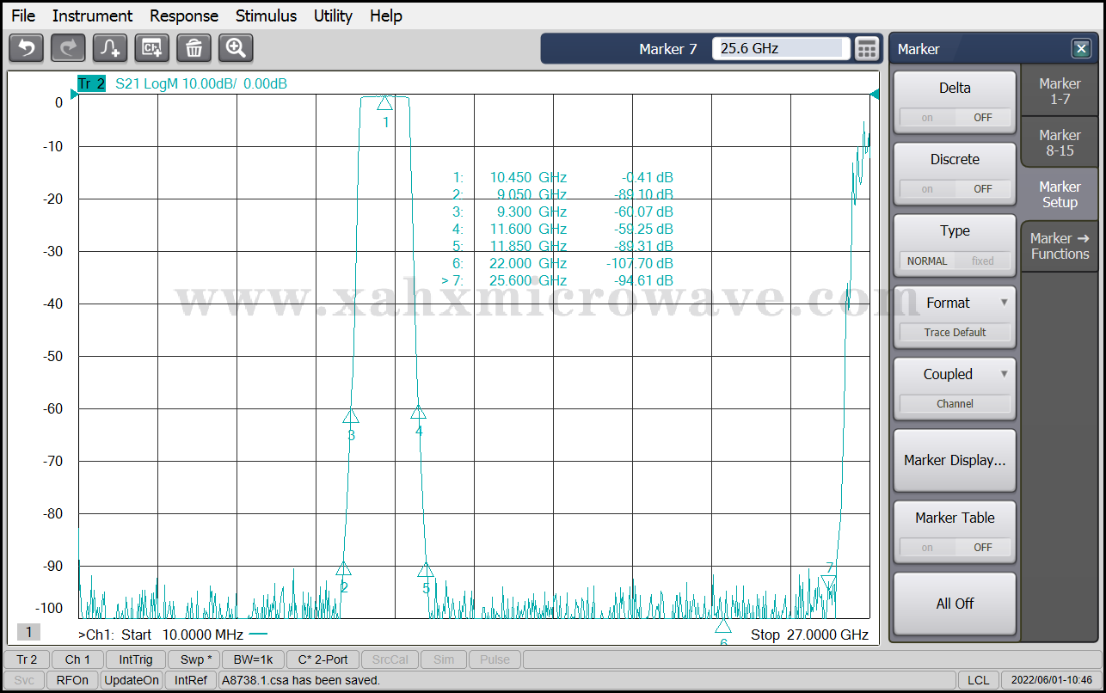Screen dimensions: 1106x693
Task: Click the reference level triangle at graph right edge
Action: tap(874, 94)
